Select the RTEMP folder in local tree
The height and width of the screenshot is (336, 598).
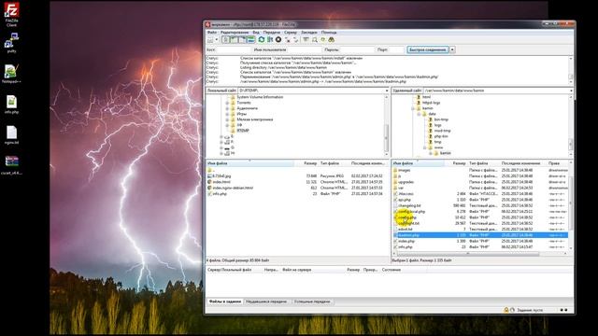pos(243,131)
